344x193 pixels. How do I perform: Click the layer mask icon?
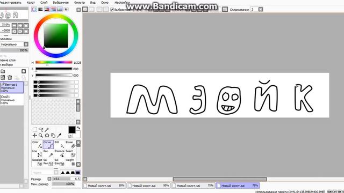24,71
